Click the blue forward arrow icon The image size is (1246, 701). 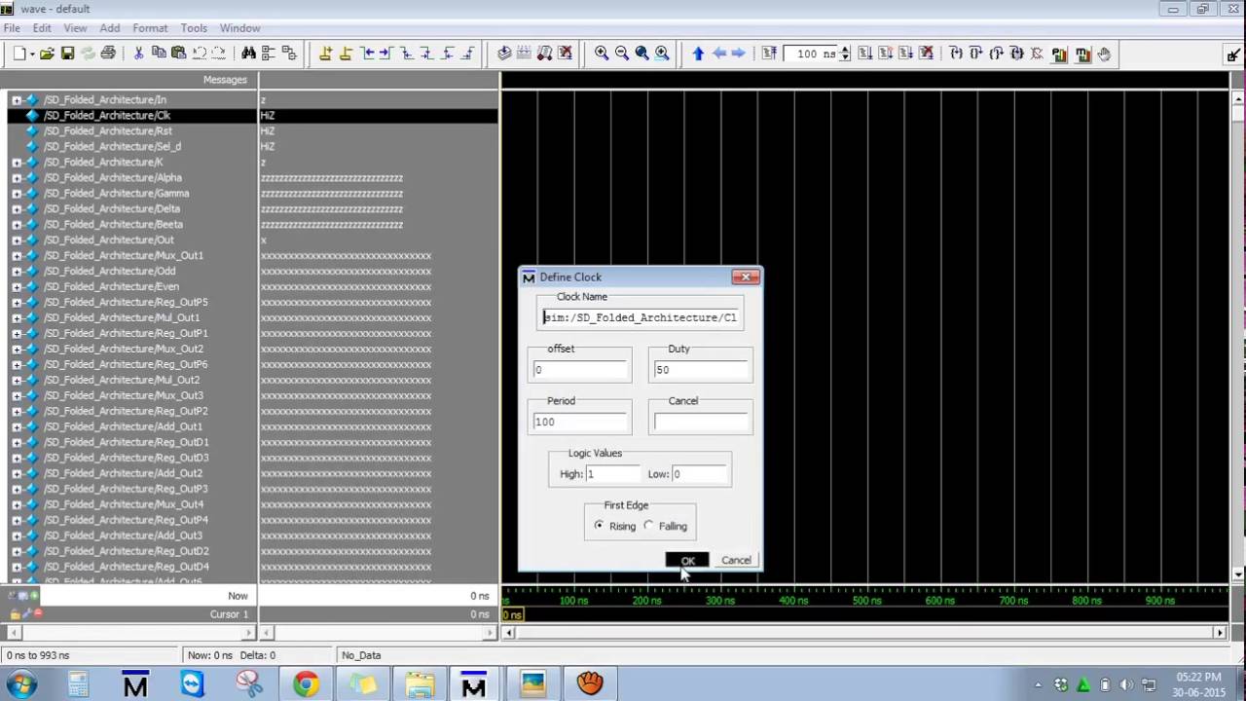[x=739, y=54]
